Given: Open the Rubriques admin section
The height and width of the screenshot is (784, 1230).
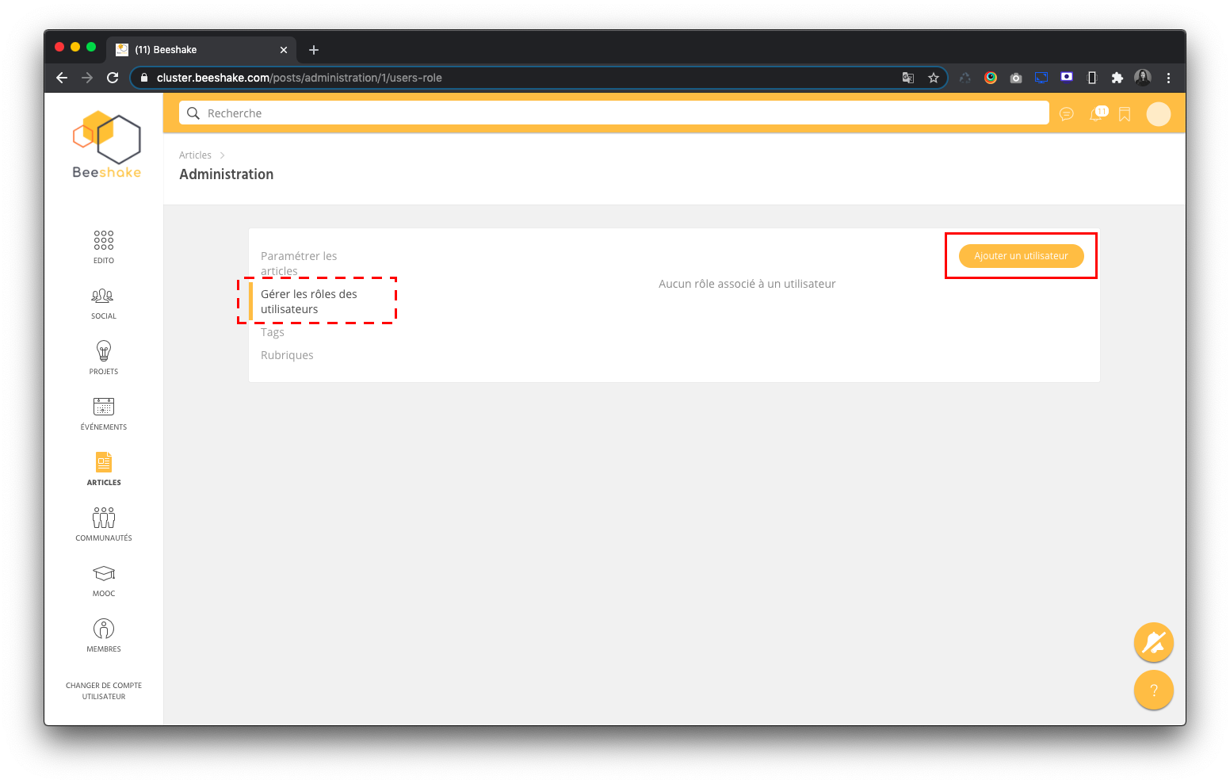Looking at the screenshot, I should pyautogui.click(x=287, y=355).
